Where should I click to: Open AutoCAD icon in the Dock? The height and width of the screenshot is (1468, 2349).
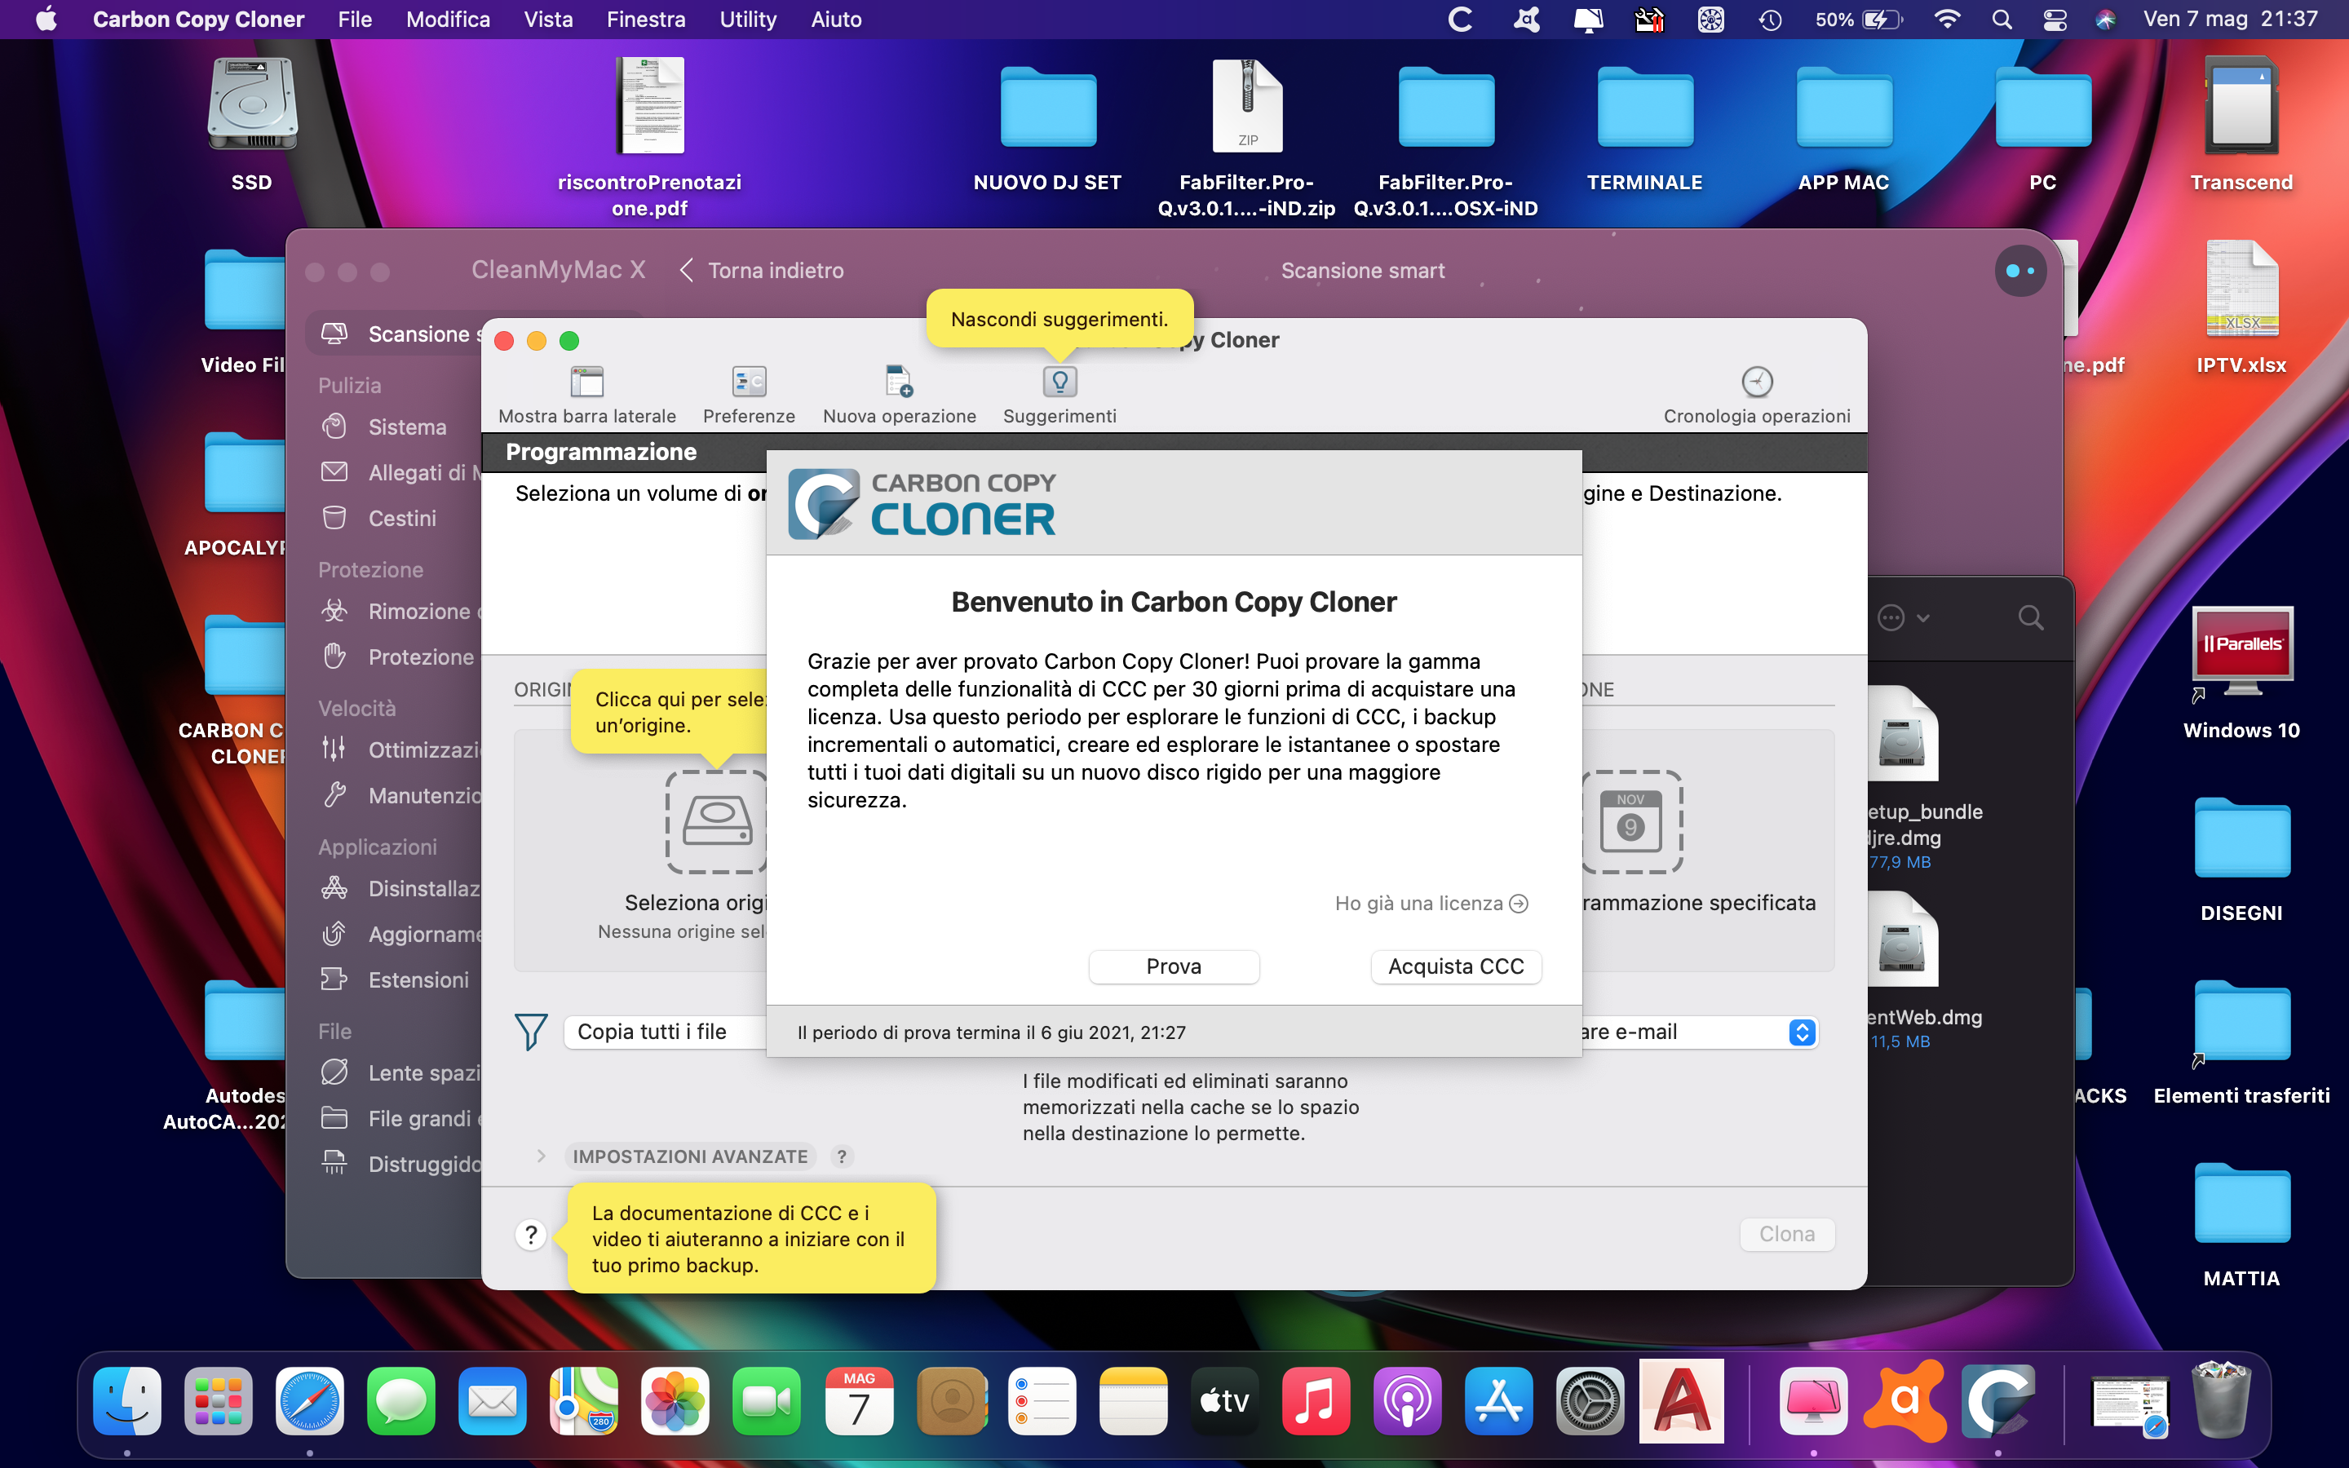[1682, 1400]
